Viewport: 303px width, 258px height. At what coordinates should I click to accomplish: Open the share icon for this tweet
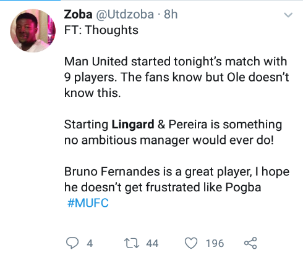(250, 243)
